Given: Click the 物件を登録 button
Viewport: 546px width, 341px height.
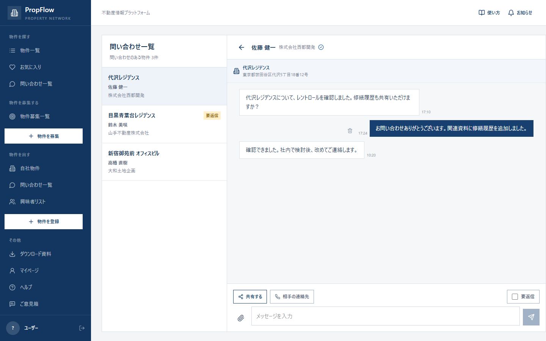Looking at the screenshot, I should point(44,222).
